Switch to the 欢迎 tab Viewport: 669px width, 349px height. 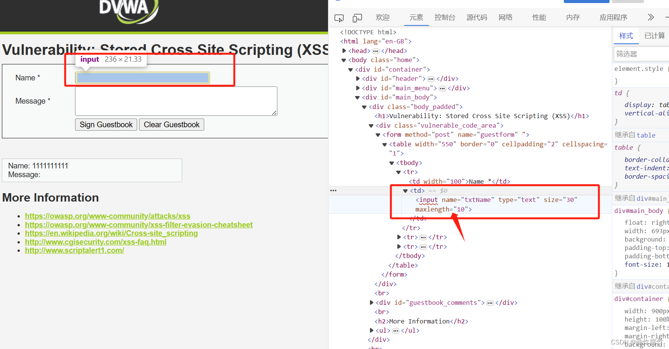tap(383, 18)
